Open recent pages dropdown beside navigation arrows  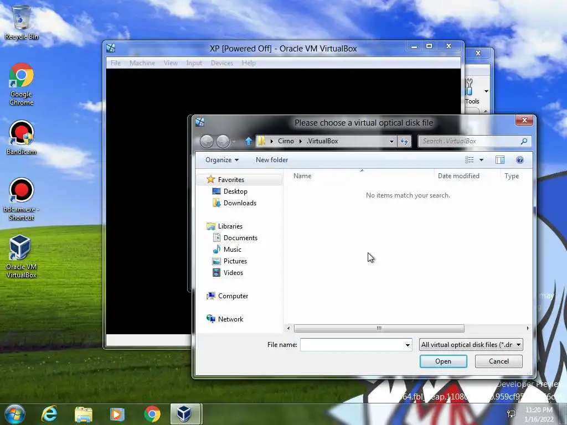pos(234,141)
